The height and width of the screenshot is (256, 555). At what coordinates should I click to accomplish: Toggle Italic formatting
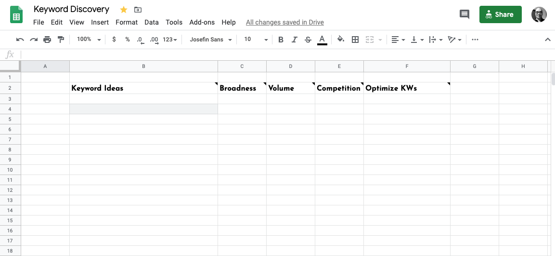(294, 40)
